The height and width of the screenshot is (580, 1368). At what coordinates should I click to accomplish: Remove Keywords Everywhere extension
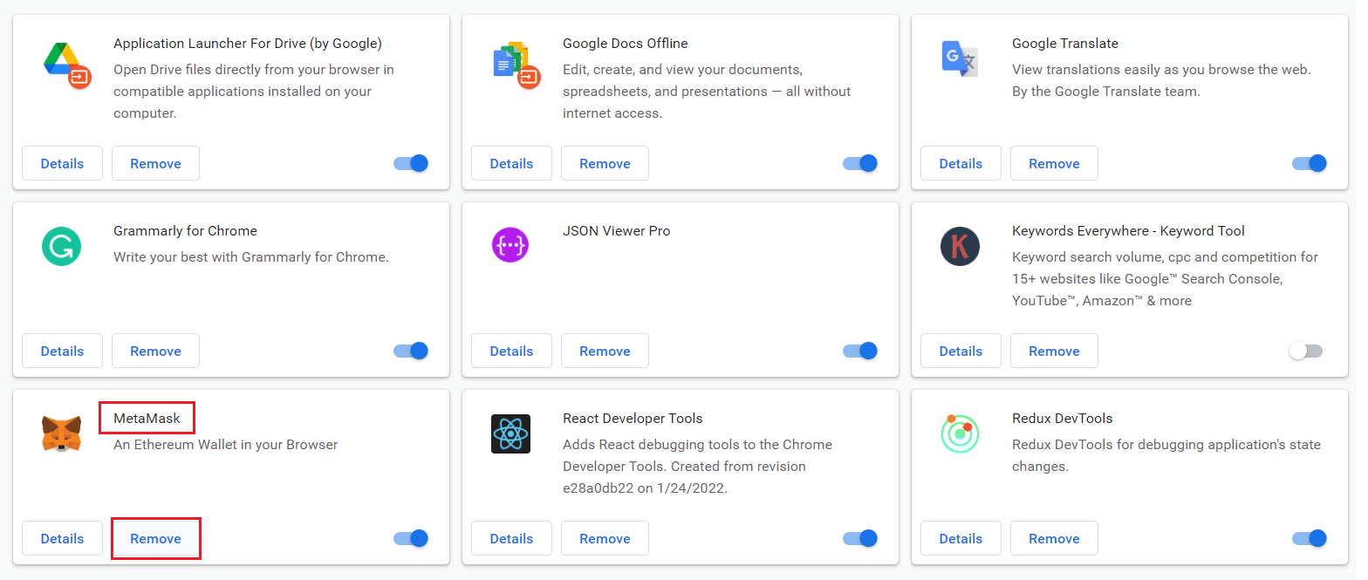(x=1054, y=351)
